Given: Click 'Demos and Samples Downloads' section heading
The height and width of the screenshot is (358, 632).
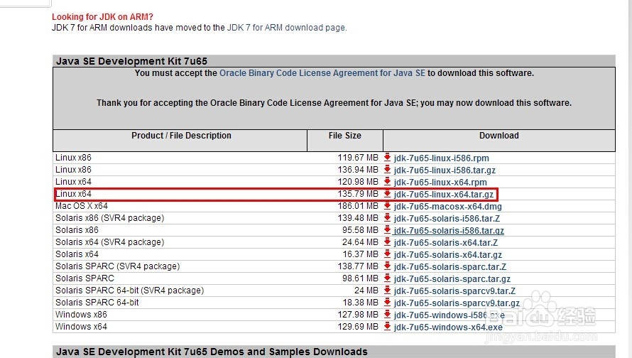Looking at the screenshot, I should pos(212,352).
